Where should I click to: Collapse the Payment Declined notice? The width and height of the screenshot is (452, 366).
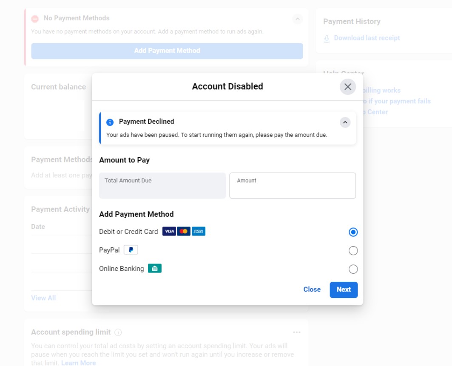345,122
